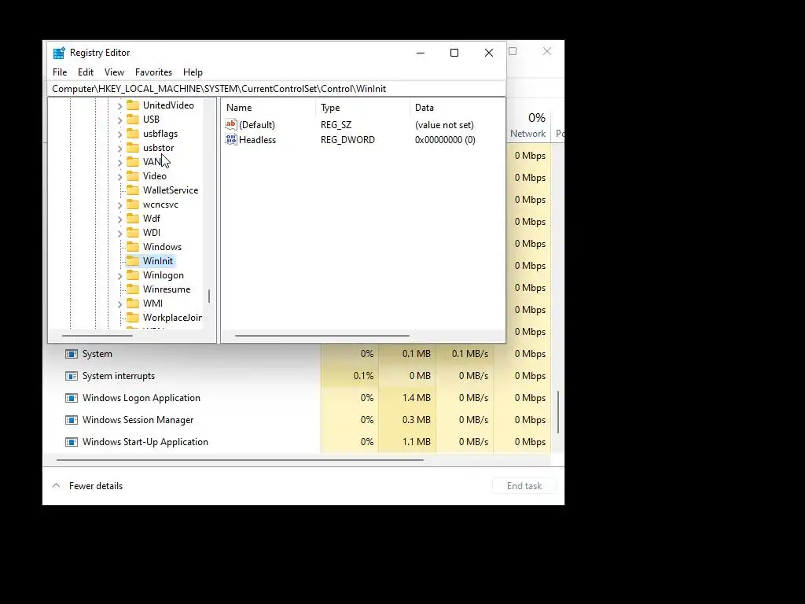Select the WinInit tree label
The width and height of the screenshot is (805, 604).
tap(157, 261)
